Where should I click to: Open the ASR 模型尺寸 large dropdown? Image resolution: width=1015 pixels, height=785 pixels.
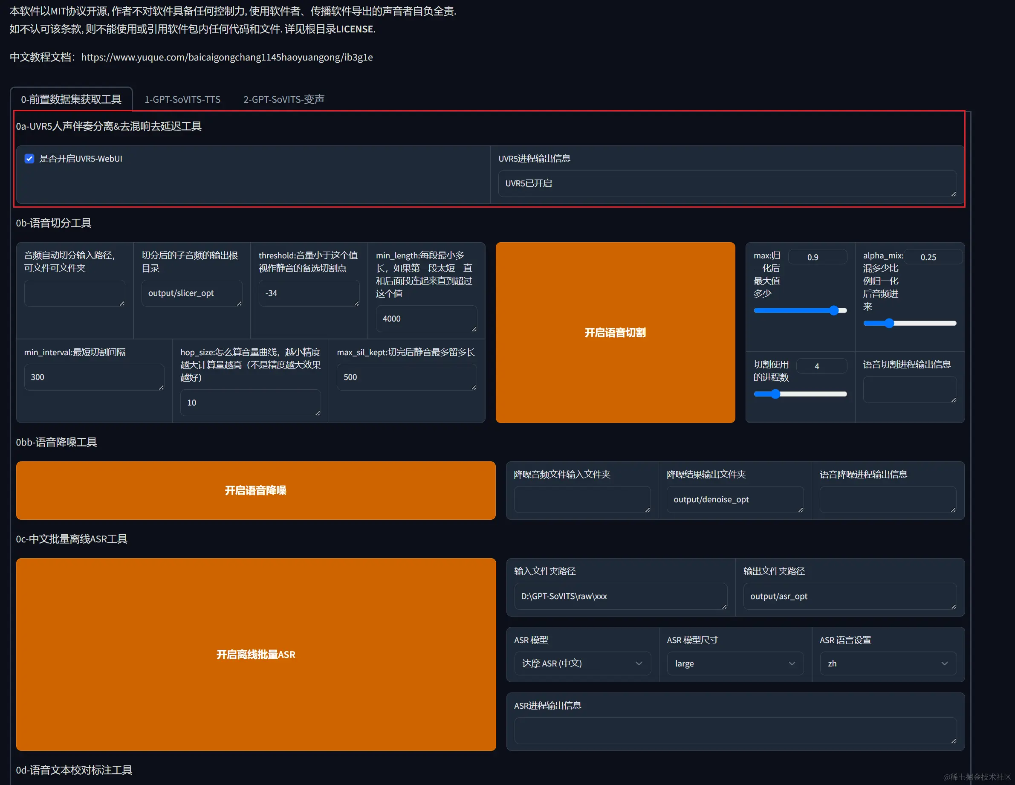(735, 663)
